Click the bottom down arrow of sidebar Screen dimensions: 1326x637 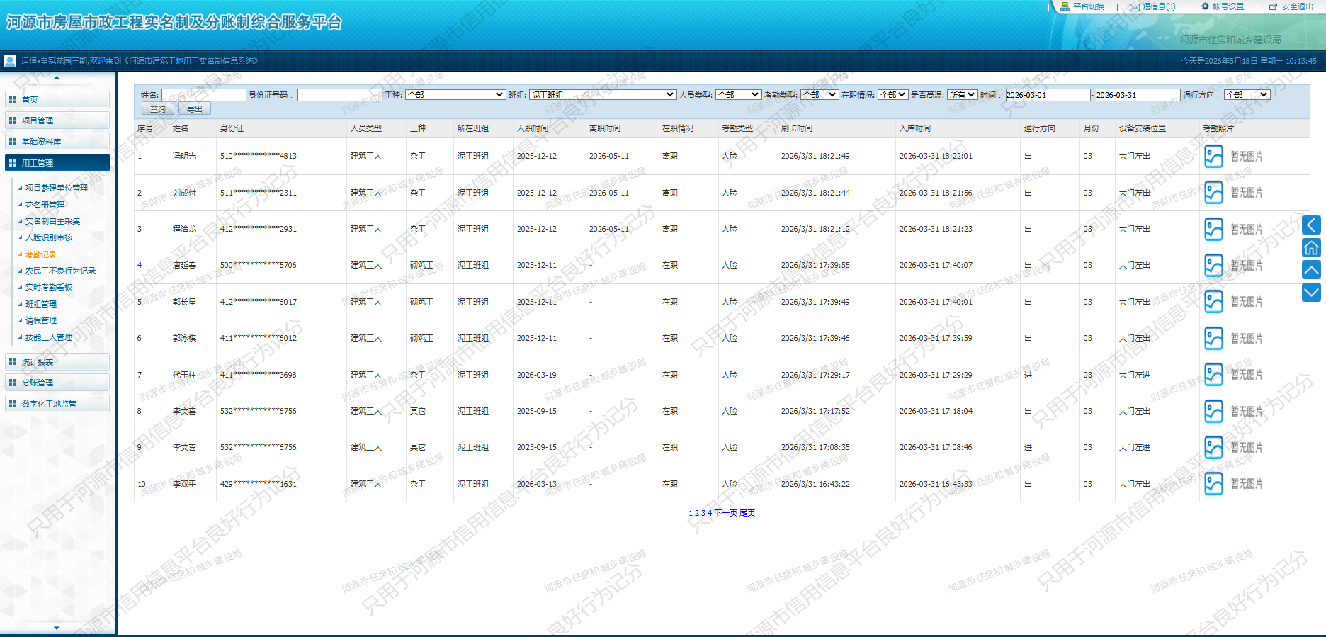coord(57,628)
